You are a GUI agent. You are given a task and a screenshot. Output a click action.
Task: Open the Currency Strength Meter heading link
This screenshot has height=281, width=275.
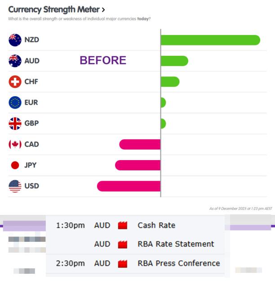(x=54, y=9)
